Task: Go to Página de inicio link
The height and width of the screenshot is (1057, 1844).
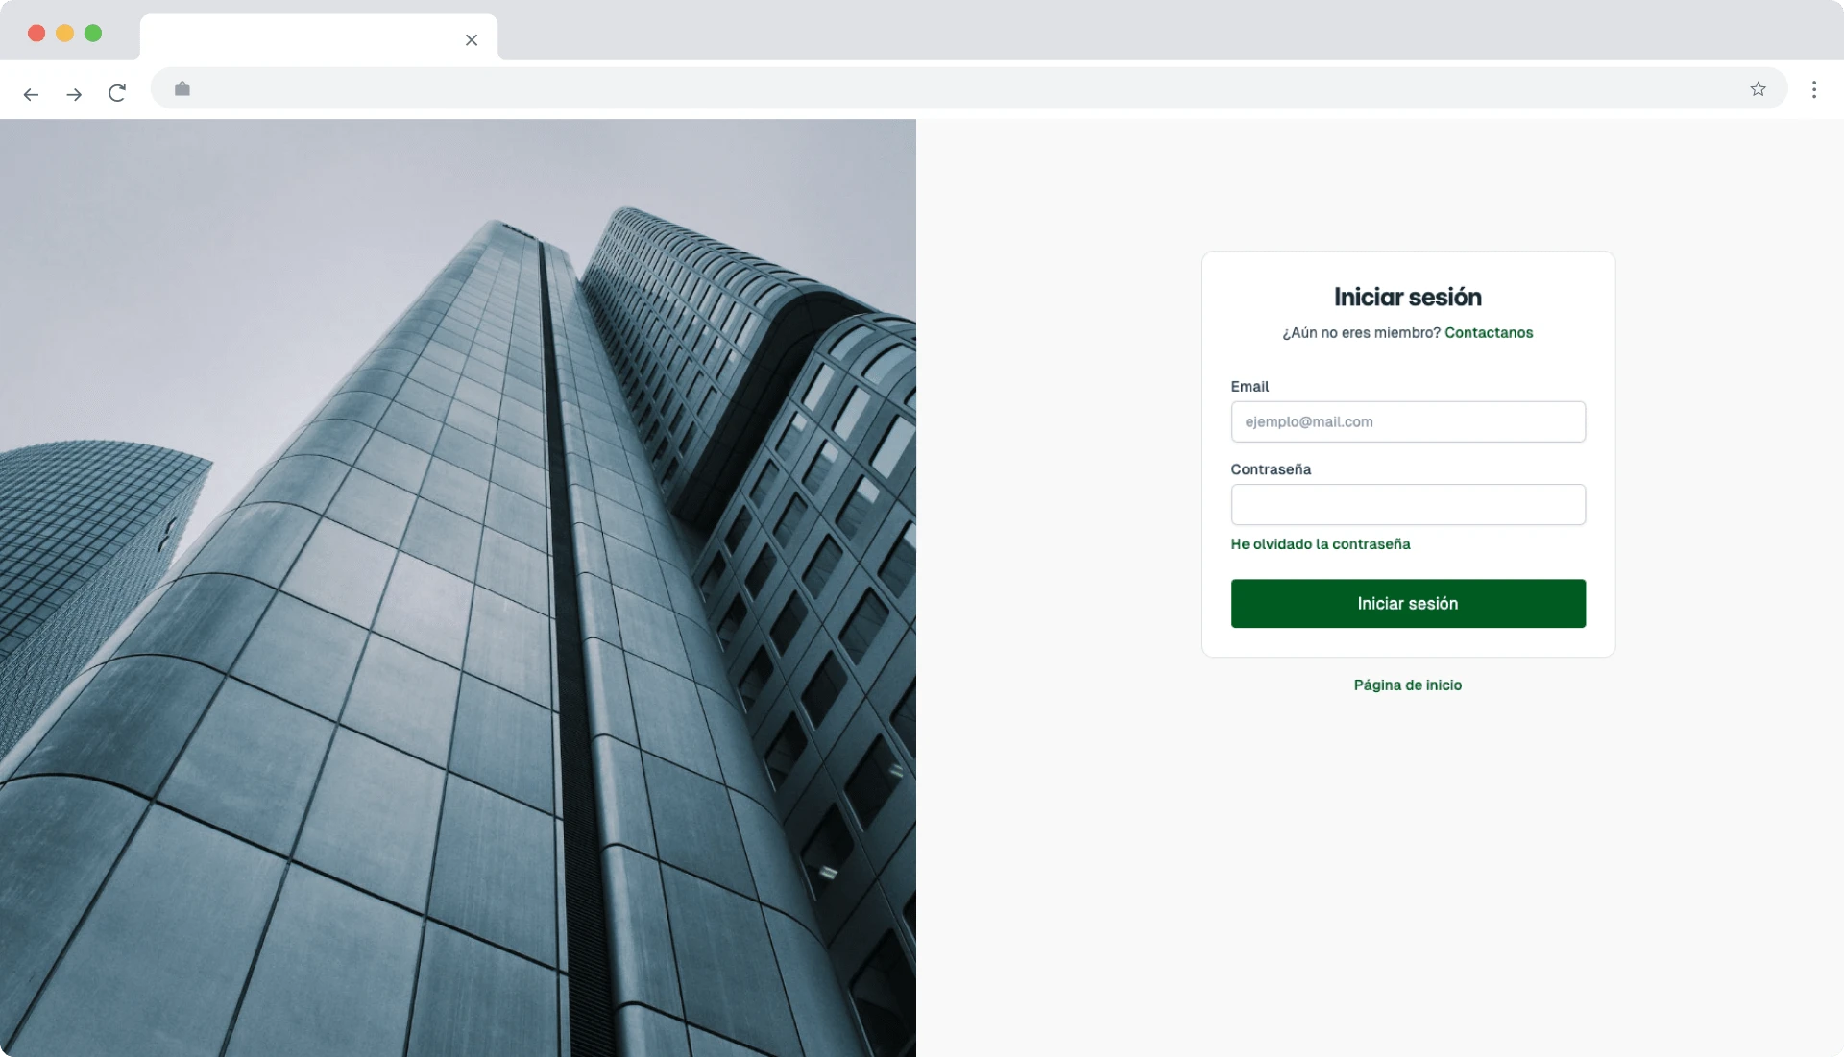Action: coord(1408,685)
